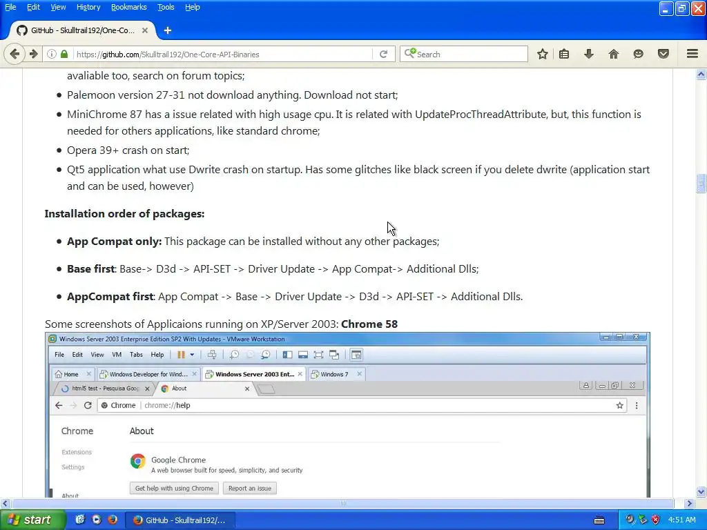Click the 'App Compat only:' bold text
Image resolution: width=707 pixels, height=530 pixels.
pos(114,242)
